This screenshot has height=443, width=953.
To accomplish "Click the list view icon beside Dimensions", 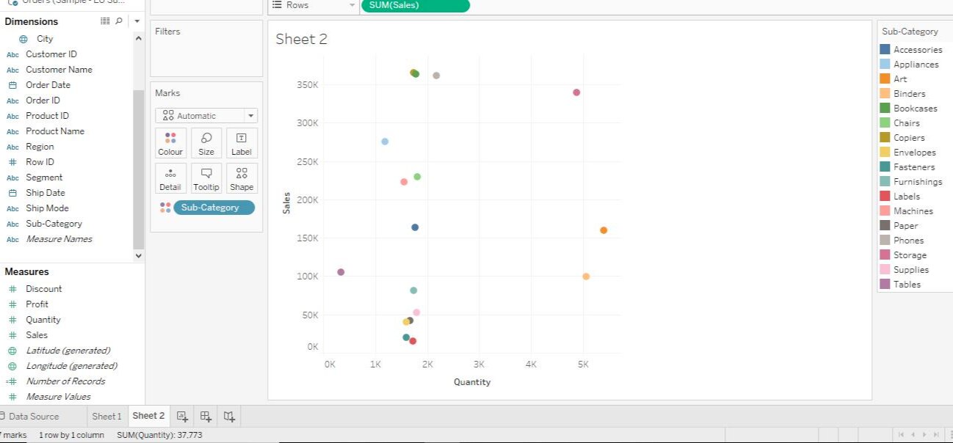I will pos(105,21).
